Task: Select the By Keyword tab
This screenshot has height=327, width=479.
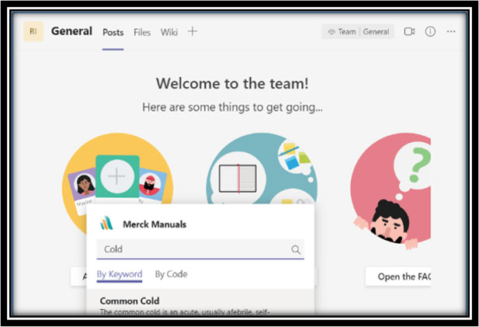Action: tap(120, 274)
